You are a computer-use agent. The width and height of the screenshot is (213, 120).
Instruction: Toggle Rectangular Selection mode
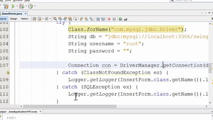coord(75,19)
